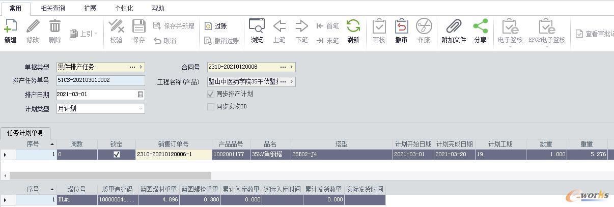The height and width of the screenshot is (207, 614).
Task: Click the 销售订单号 column header
Action: 173,144
